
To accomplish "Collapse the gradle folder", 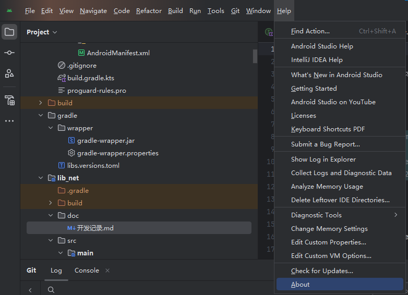I will 41,116.
